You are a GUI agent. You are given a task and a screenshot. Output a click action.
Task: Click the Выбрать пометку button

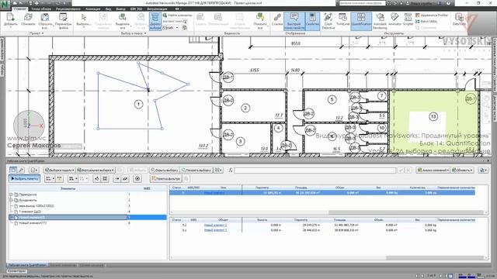24,179
